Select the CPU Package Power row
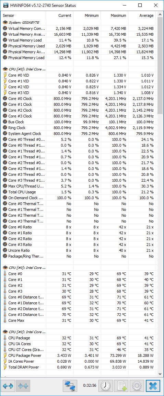The height and width of the screenshot is (396, 164). [x=79, y=355]
